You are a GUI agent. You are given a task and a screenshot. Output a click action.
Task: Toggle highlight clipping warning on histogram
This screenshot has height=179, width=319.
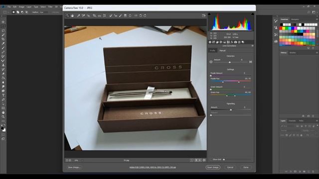[253, 14]
